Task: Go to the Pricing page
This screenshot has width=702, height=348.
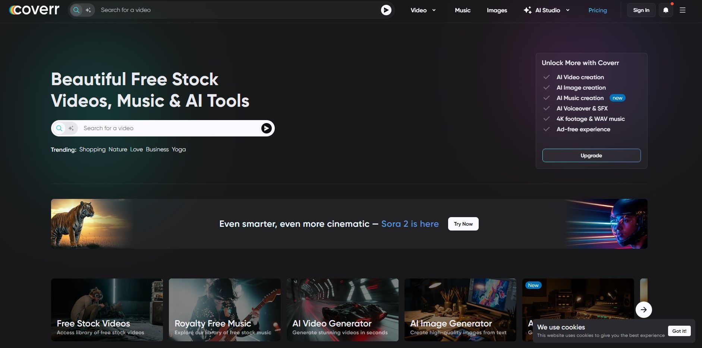Action: pos(598,10)
